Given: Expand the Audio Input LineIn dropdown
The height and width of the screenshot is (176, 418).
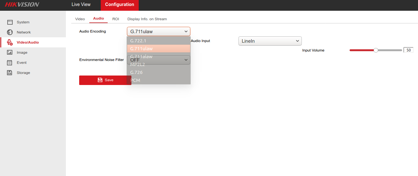Looking at the screenshot, I should pos(270,41).
